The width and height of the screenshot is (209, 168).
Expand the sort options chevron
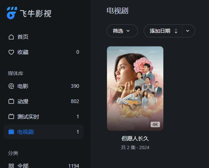pyautogui.click(x=188, y=31)
